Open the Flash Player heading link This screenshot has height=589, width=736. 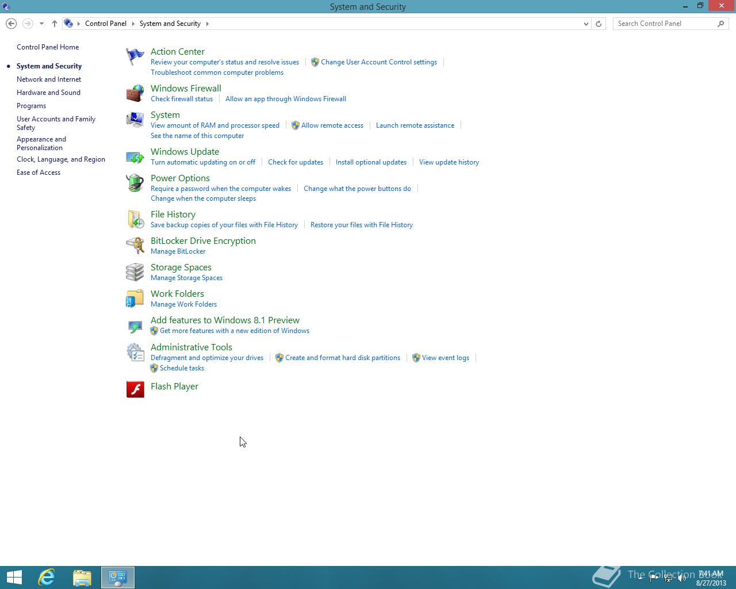tap(174, 387)
